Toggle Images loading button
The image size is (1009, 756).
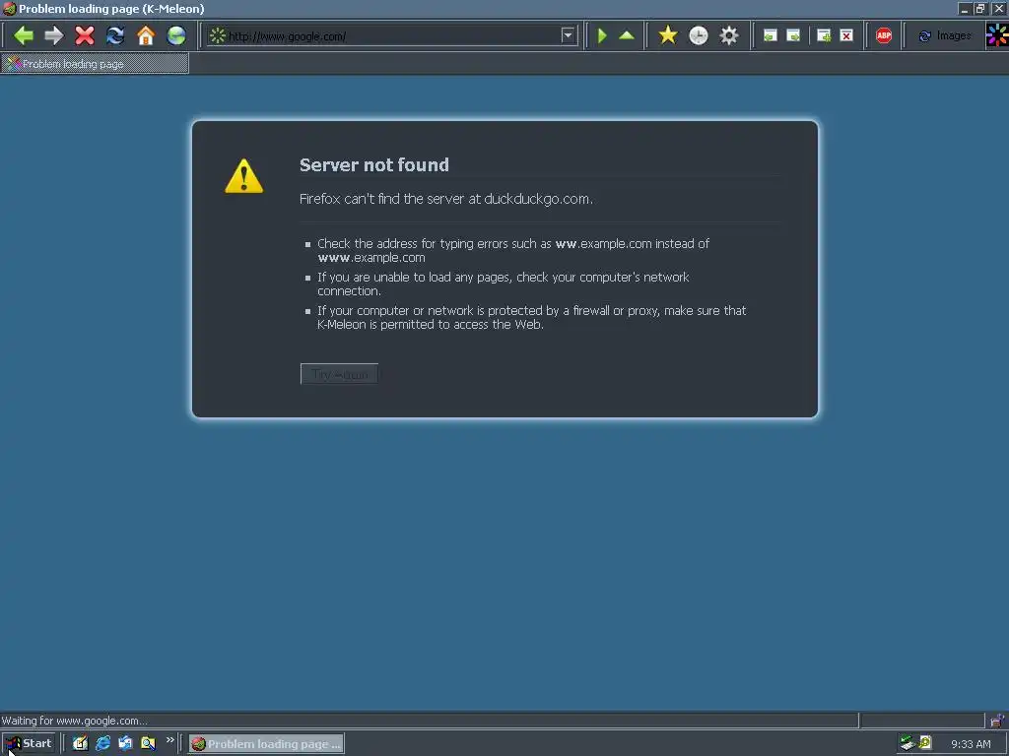click(945, 36)
